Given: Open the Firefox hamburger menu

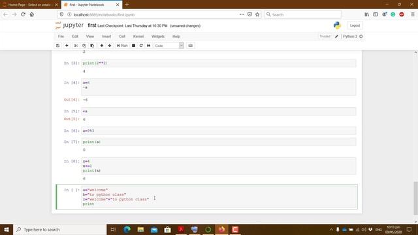Looking at the screenshot, I should 413,14.
